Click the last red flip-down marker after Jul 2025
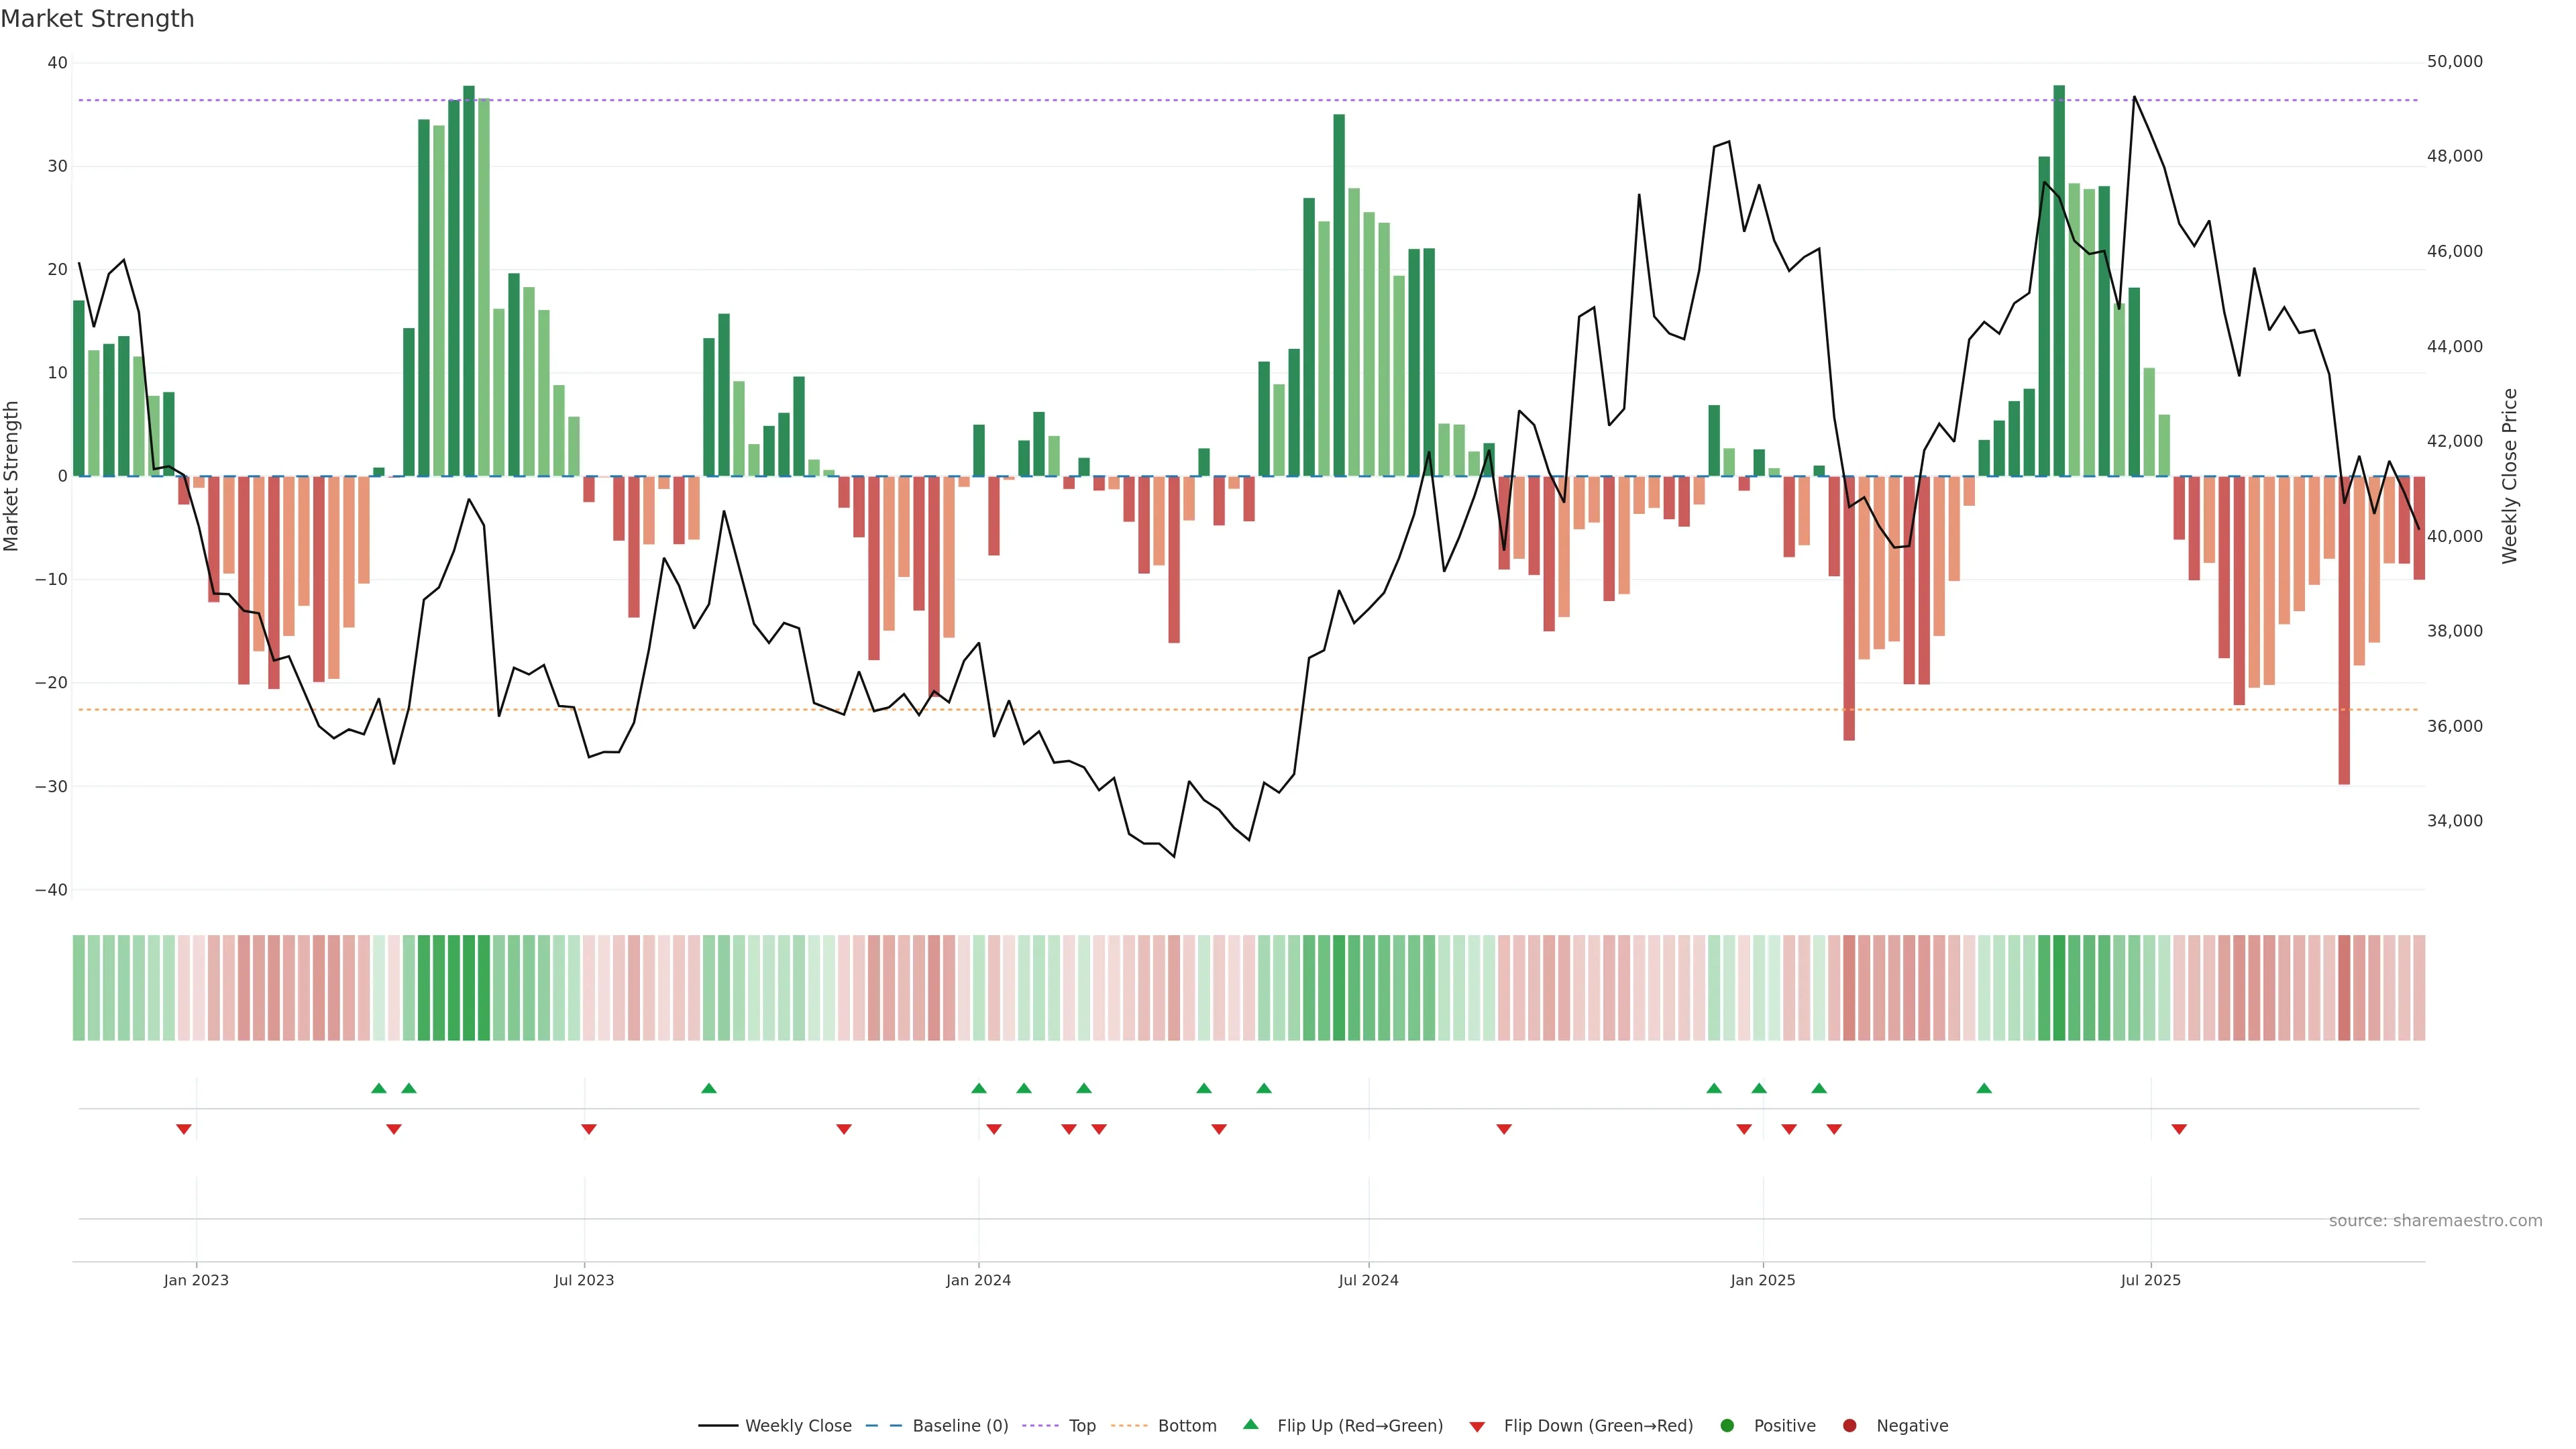Viewport: 2576px width, 1449px height. click(2179, 1129)
